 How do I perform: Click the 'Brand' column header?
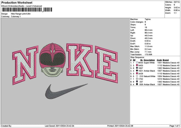point(166,60)
